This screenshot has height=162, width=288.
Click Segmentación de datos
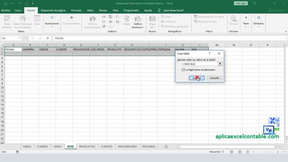point(209,17)
